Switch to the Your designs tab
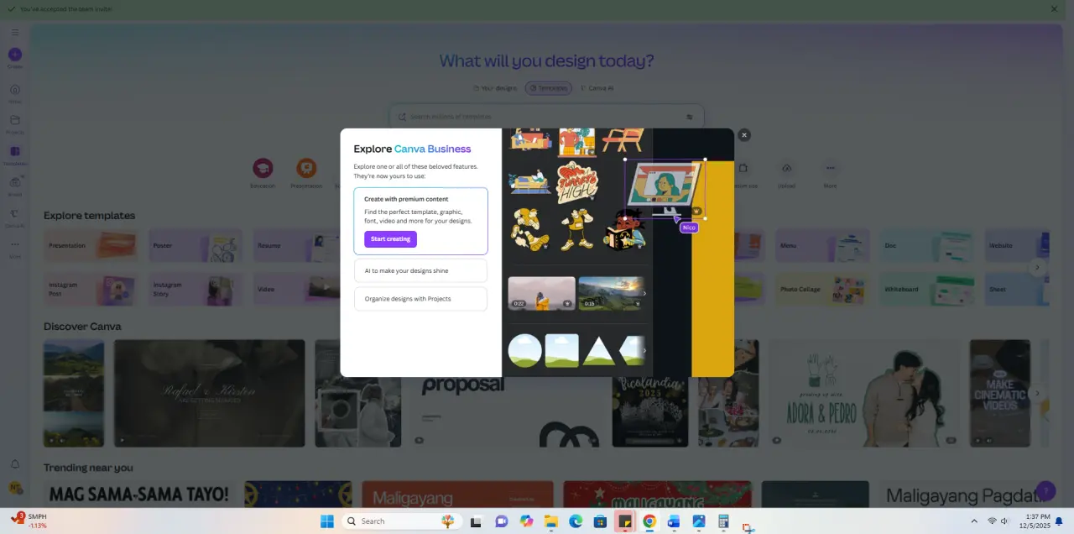The image size is (1074, 534). (x=495, y=88)
